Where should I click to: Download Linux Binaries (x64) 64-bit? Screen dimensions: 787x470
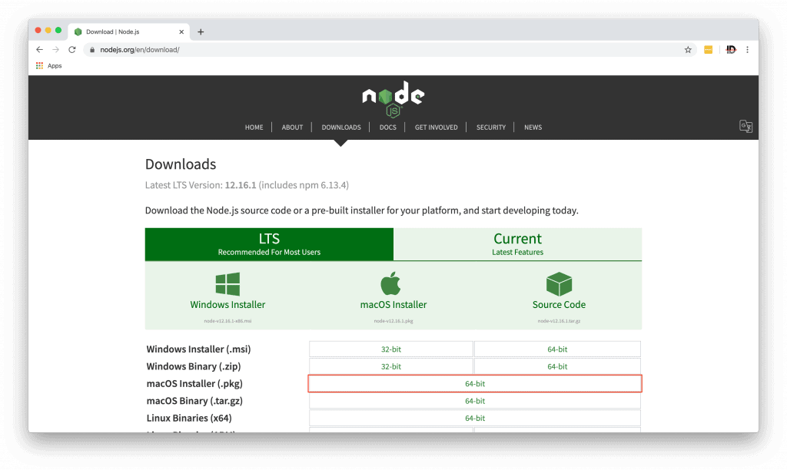coord(475,418)
